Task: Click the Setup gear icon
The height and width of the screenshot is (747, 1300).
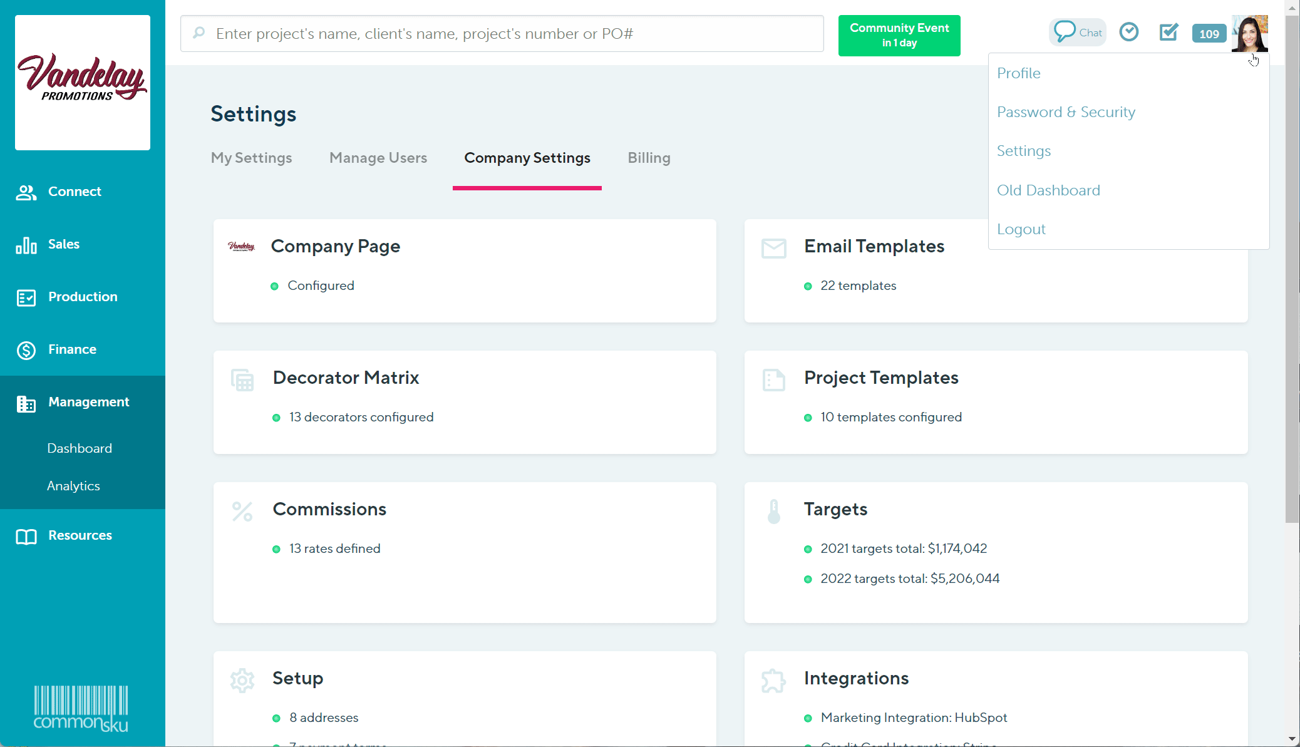Action: pyautogui.click(x=242, y=680)
